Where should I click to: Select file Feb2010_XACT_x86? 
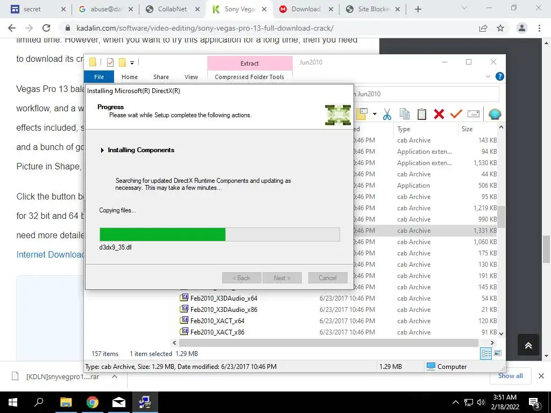click(212, 332)
